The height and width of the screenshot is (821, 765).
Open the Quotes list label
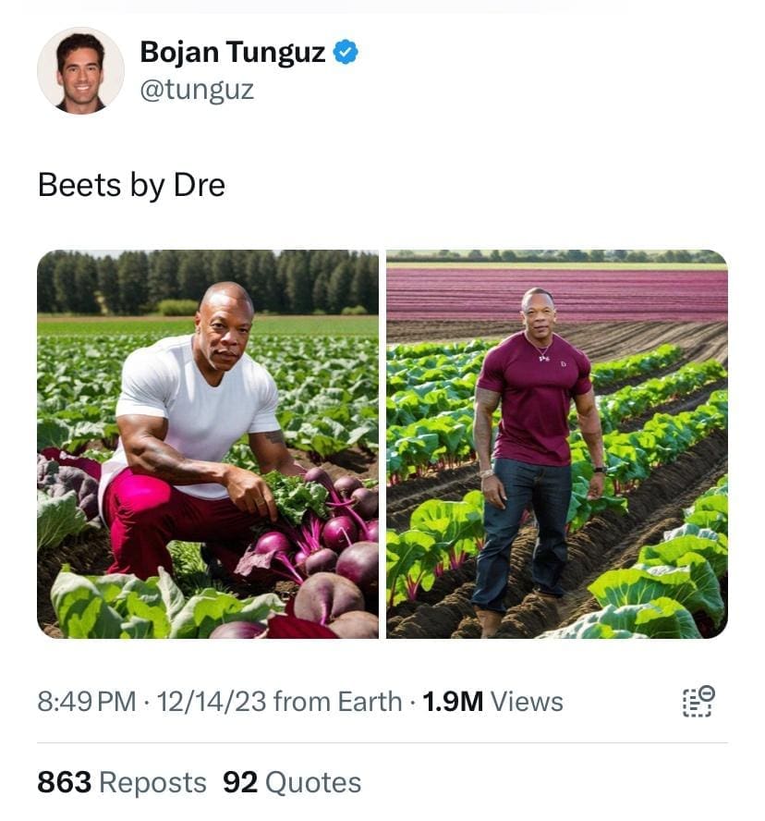coord(313,783)
